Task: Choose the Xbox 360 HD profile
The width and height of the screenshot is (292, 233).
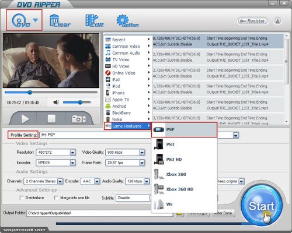Action: coord(184,189)
